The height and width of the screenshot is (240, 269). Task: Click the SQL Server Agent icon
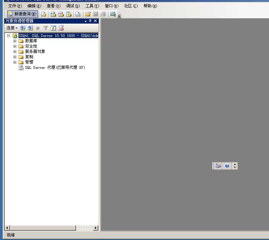click(21, 68)
